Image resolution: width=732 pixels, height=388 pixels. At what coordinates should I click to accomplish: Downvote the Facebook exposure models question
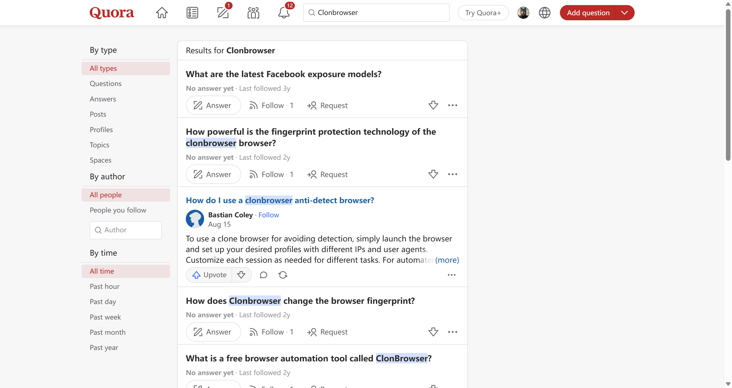[x=433, y=105]
